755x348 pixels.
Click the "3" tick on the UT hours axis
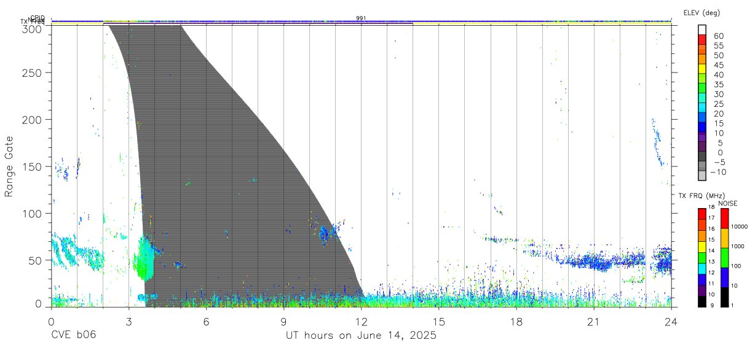128,321
